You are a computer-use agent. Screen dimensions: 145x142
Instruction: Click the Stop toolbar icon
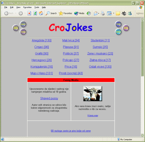coord(29,13)
